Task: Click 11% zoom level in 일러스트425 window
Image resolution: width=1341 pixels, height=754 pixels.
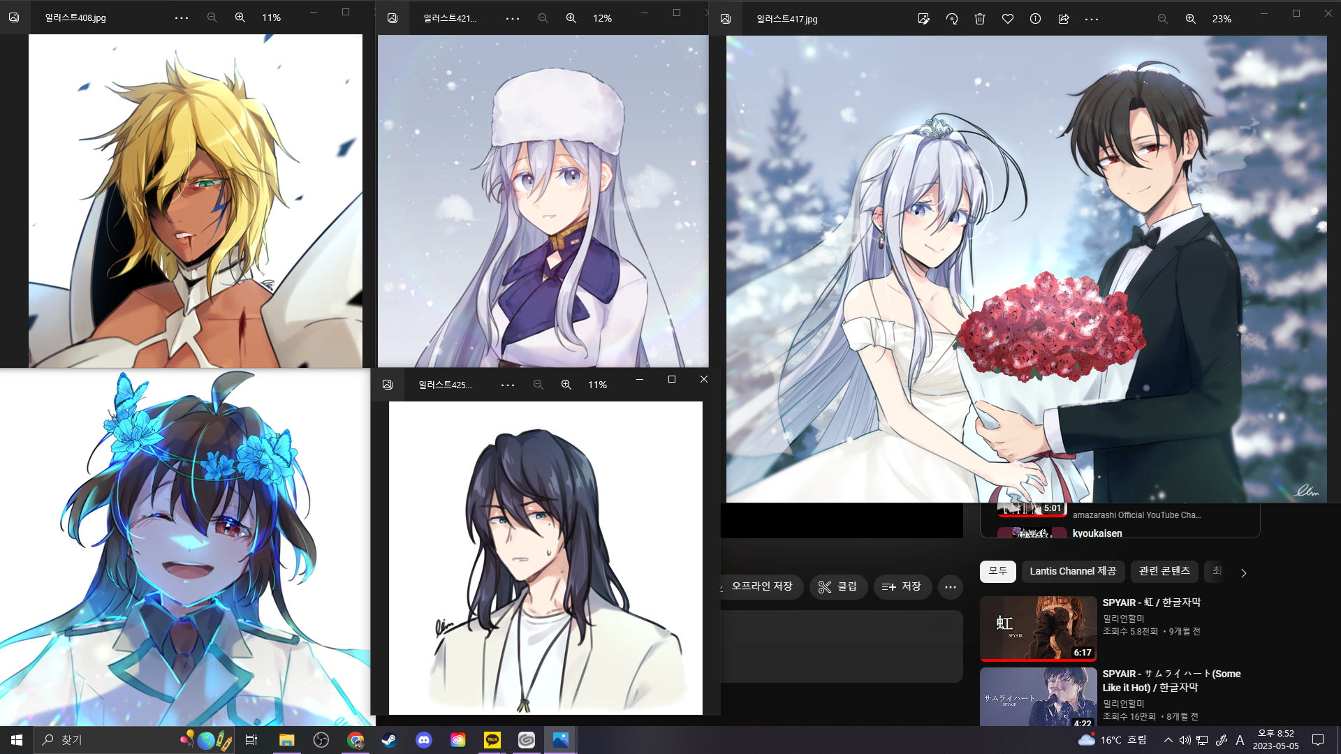Action: pos(597,385)
